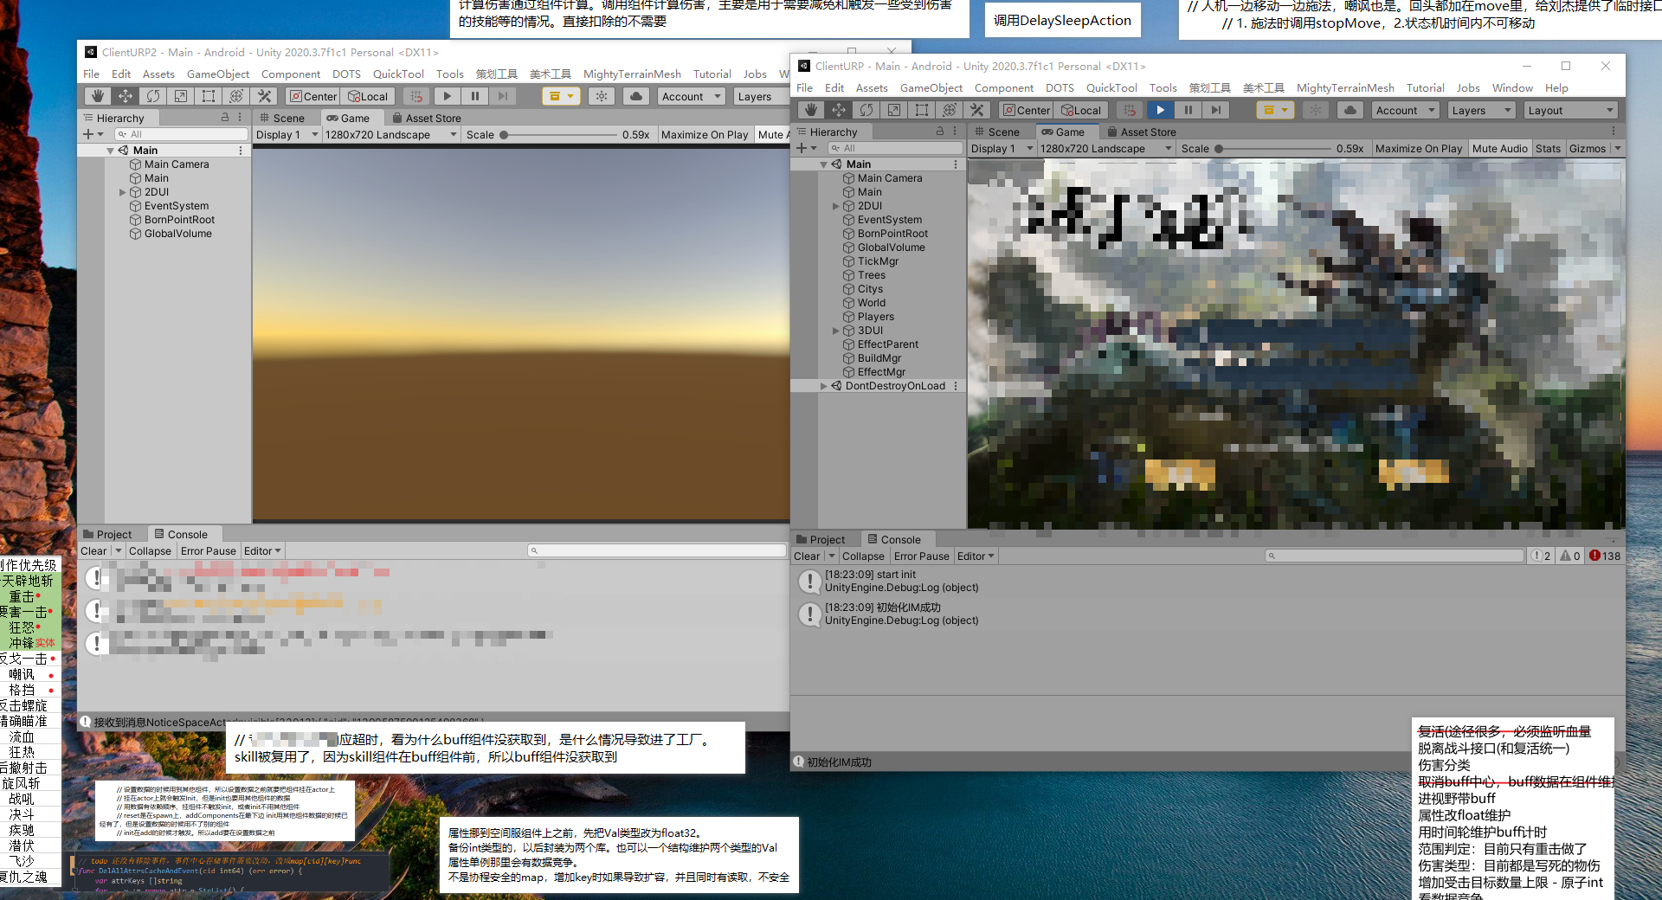Adjust Scale slider in ClientURP2 Game view
The image size is (1662, 900).
(x=559, y=135)
